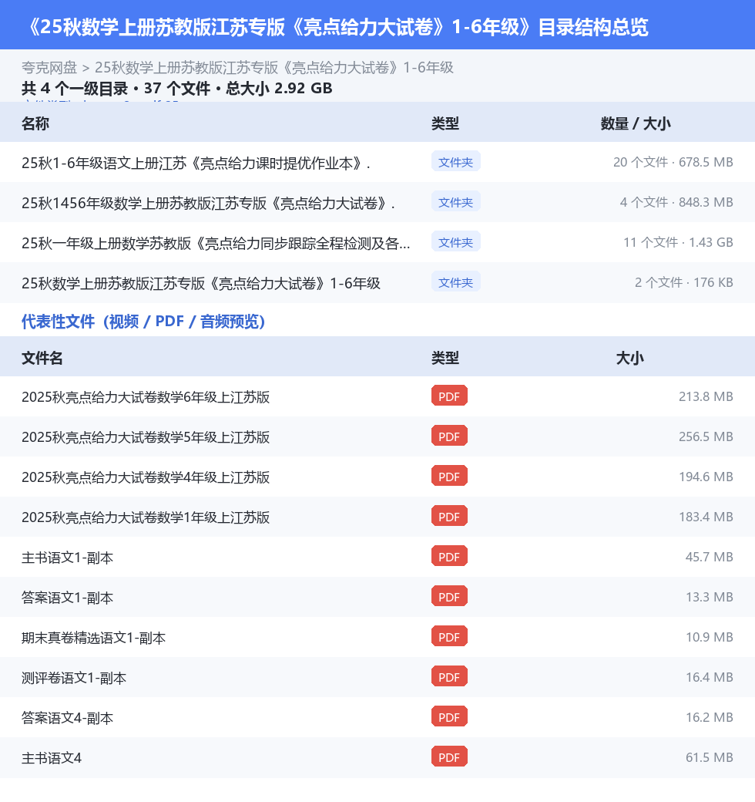Screen dimensions: 755x802
Task: Select file 主书语文4
Action: pos(52,758)
